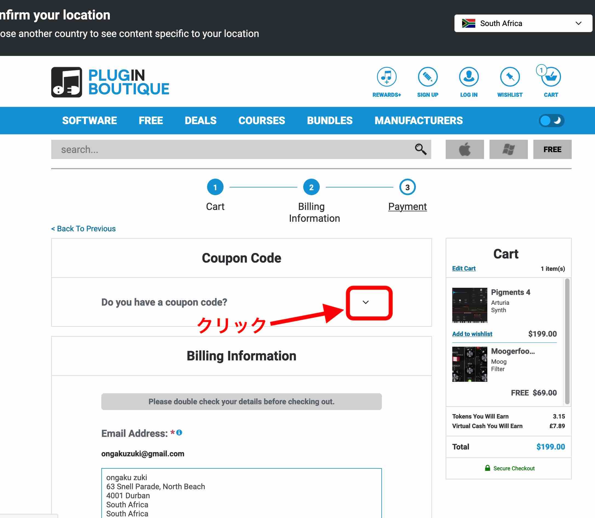Click the Pigments 4 product thumbnail
Viewport: 595px width, 518px height.
(x=469, y=305)
